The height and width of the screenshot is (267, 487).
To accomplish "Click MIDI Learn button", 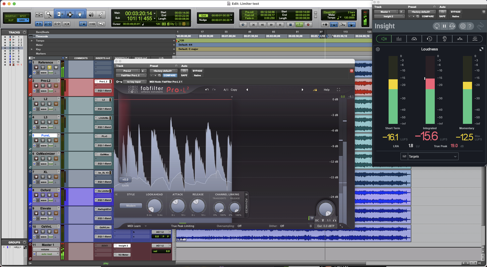I will (x=134, y=226).
